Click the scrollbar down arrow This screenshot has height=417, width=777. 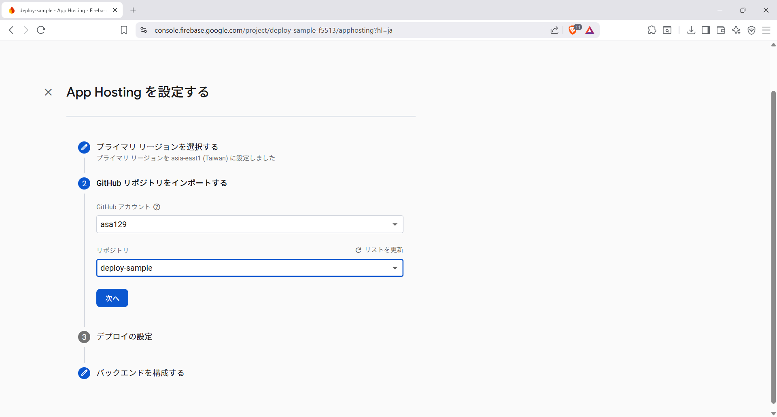tap(773, 413)
